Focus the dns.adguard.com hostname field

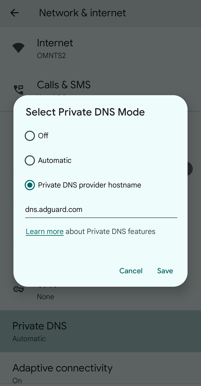[x=101, y=210]
